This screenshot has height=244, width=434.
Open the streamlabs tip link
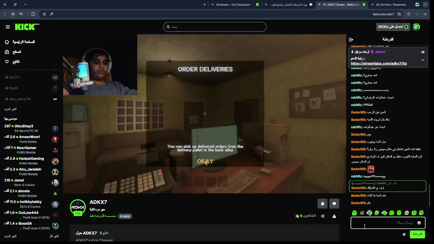(x=379, y=63)
